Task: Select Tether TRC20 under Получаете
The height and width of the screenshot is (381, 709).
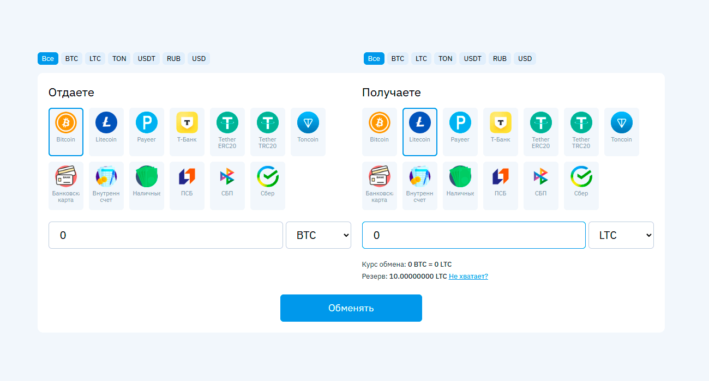Action: 581,132
